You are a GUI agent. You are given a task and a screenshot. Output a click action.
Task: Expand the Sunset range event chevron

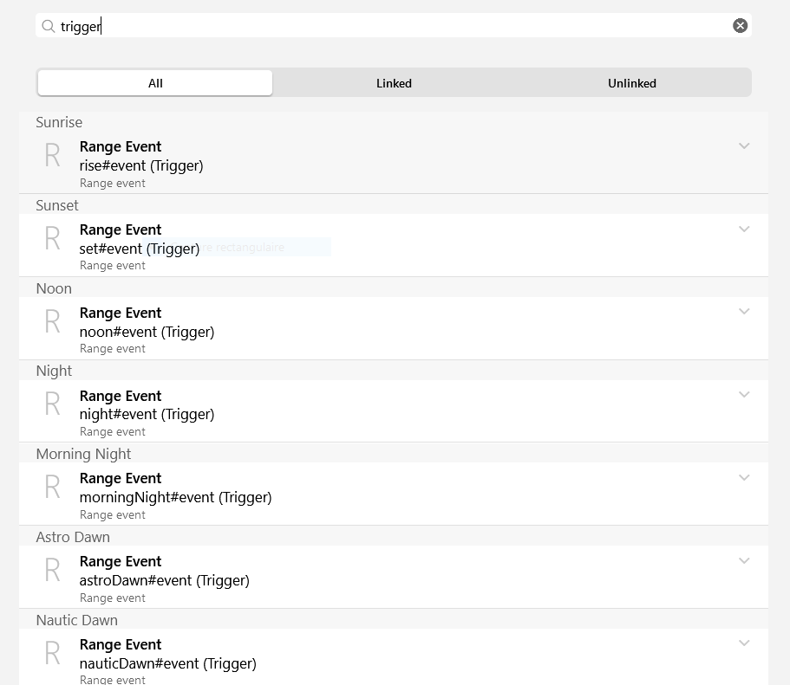(743, 229)
